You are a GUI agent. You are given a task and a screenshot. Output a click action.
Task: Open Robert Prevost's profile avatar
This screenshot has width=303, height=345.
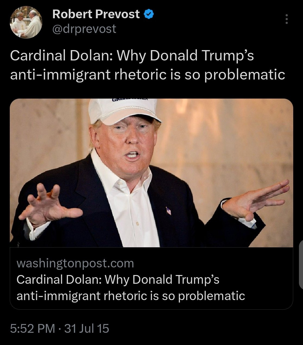point(26,22)
